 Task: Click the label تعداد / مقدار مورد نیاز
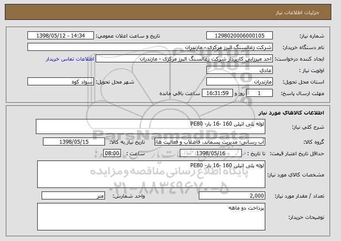[299, 196]
